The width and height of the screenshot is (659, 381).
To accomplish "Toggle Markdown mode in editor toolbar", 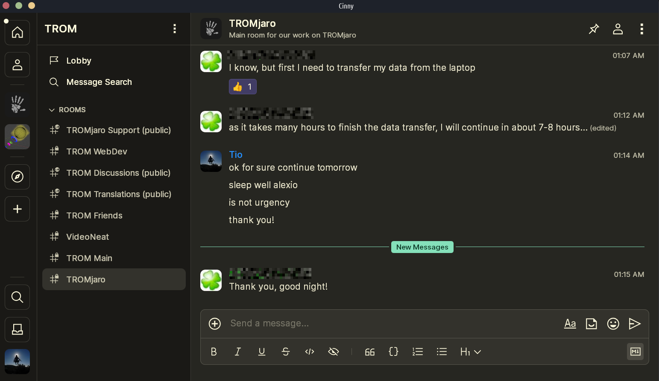I will [635, 352].
